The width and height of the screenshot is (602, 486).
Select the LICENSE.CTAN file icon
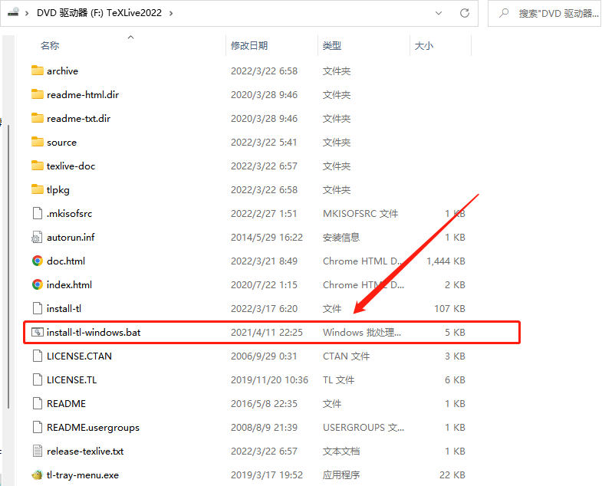click(38, 356)
